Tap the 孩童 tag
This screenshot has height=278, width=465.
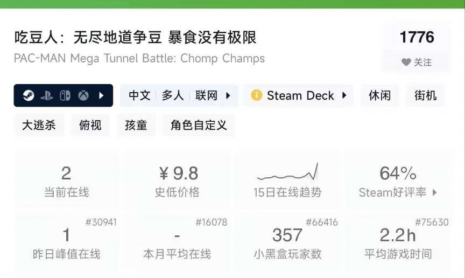[136, 126]
